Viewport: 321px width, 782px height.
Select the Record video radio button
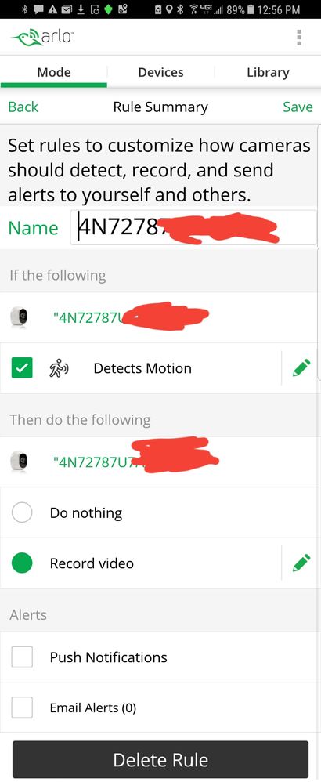click(22, 563)
